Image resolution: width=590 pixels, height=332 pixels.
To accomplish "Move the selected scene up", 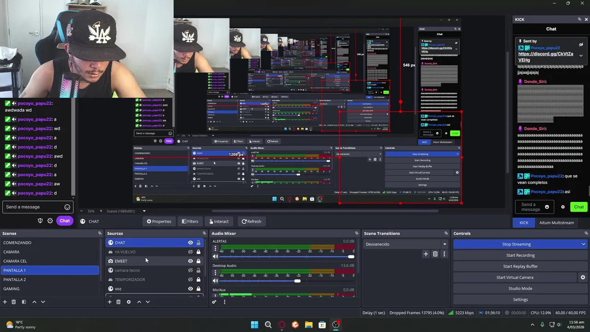I will tap(34, 302).
